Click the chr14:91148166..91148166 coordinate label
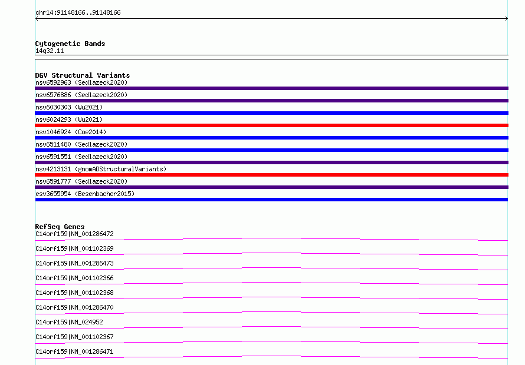This screenshot has height=365, width=525. click(78, 13)
